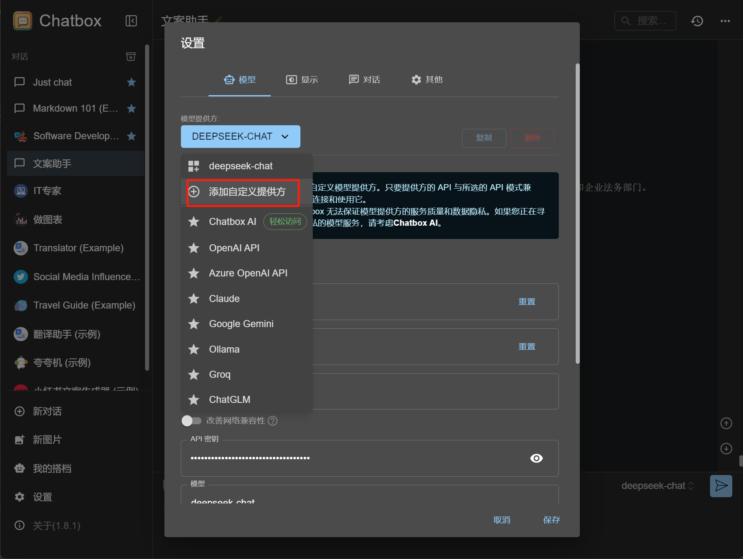The image size is (743, 559).
Task: Click the send message arrow icon
Action: (721, 486)
